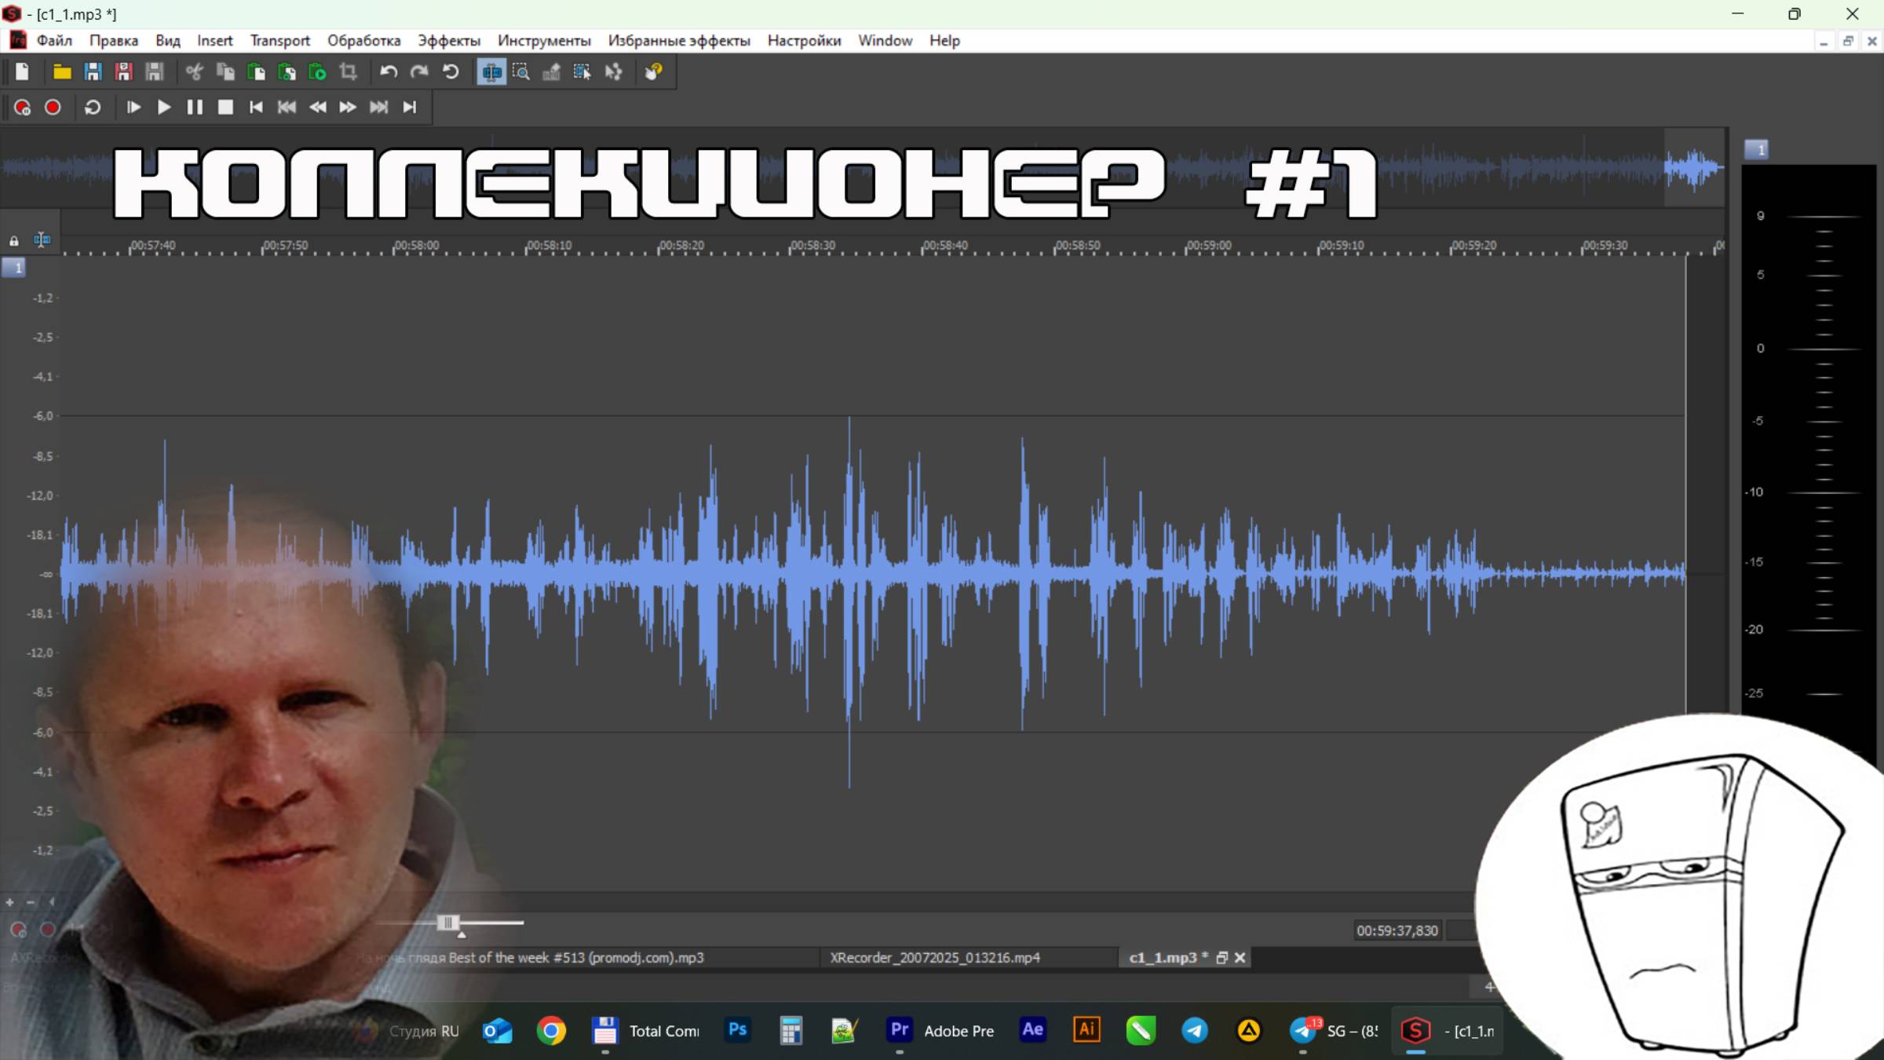Close the c1_1.mp3 tab

click(x=1240, y=958)
